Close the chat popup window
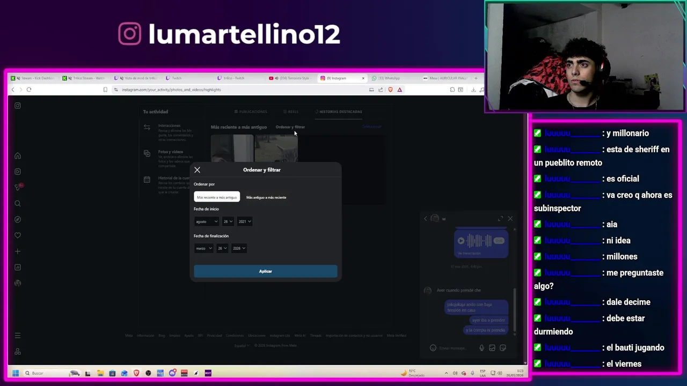This screenshot has width=687, height=386. [x=510, y=219]
